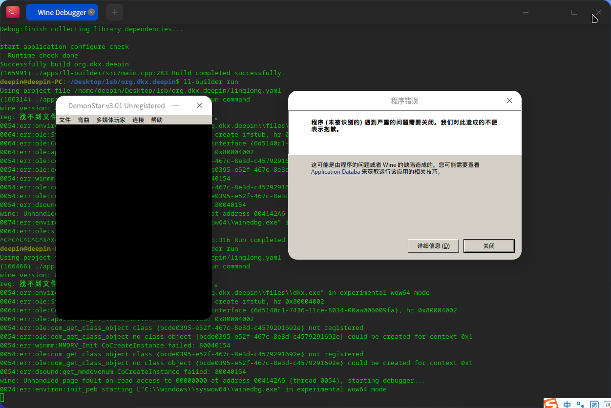Image resolution: width=611 pixels, height=408 pixels.
Task: Click the Sogou input method logo
Action: pos(551,403)
